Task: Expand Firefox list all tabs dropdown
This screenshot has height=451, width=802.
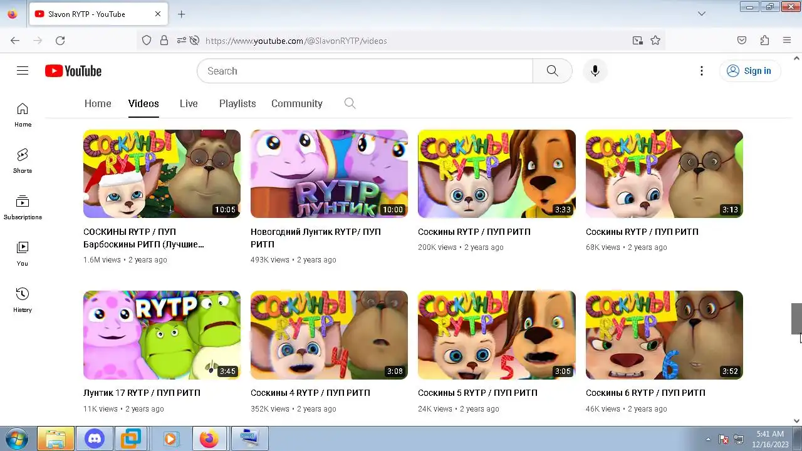Action: click(702, 14)
